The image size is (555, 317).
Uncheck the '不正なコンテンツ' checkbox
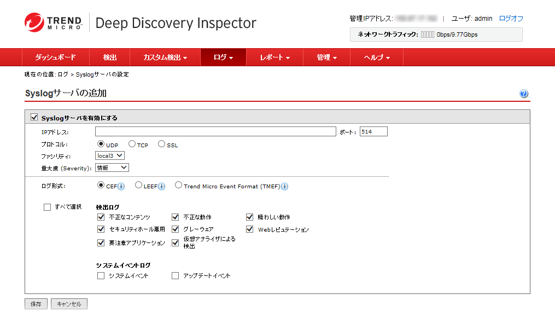(x=101, y=217)
